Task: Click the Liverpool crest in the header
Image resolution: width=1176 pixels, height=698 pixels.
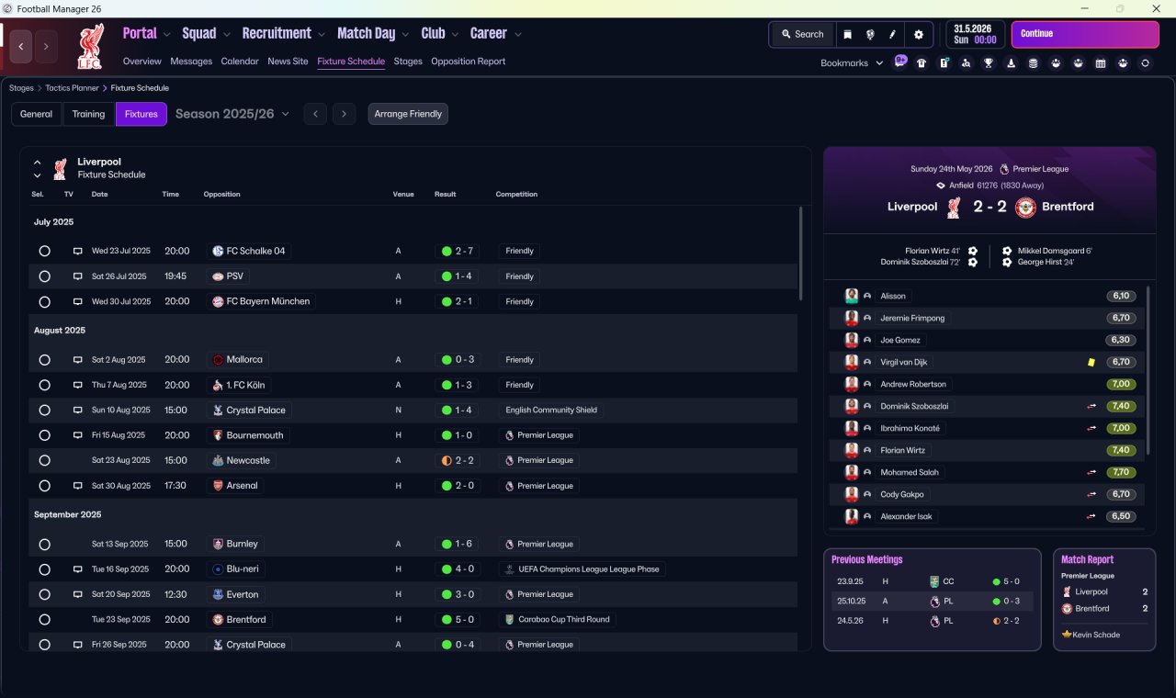Action: pos(90,46)
